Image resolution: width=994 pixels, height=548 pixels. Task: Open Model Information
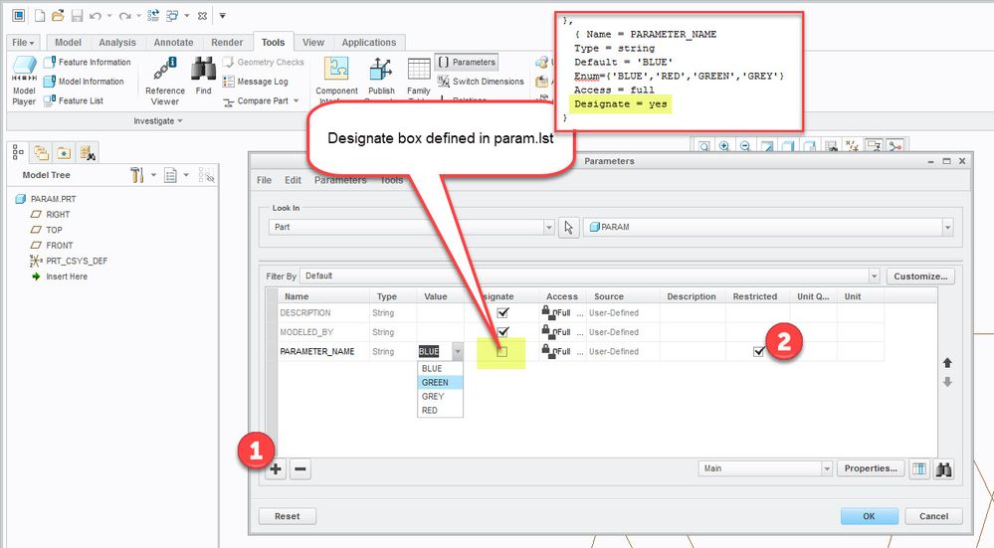(85, 82)
